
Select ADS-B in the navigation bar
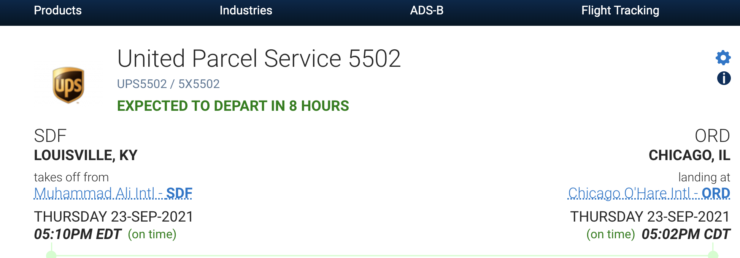click(x=427, y=10)
